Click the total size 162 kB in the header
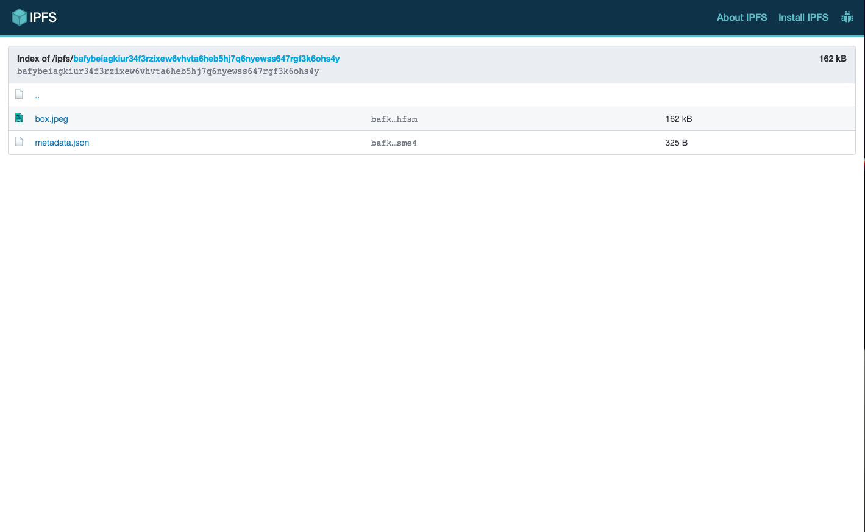The image size is (865, 532). [833, 59]
